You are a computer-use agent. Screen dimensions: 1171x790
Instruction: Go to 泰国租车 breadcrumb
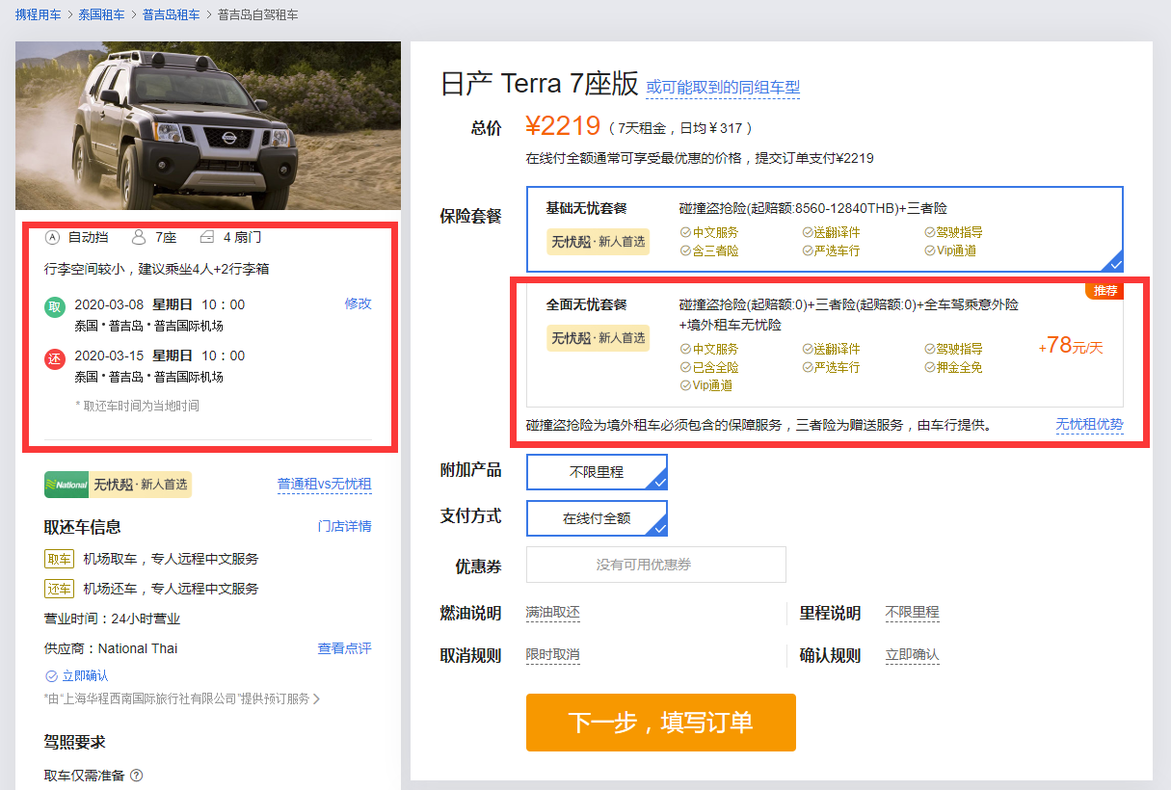point(101,15)
